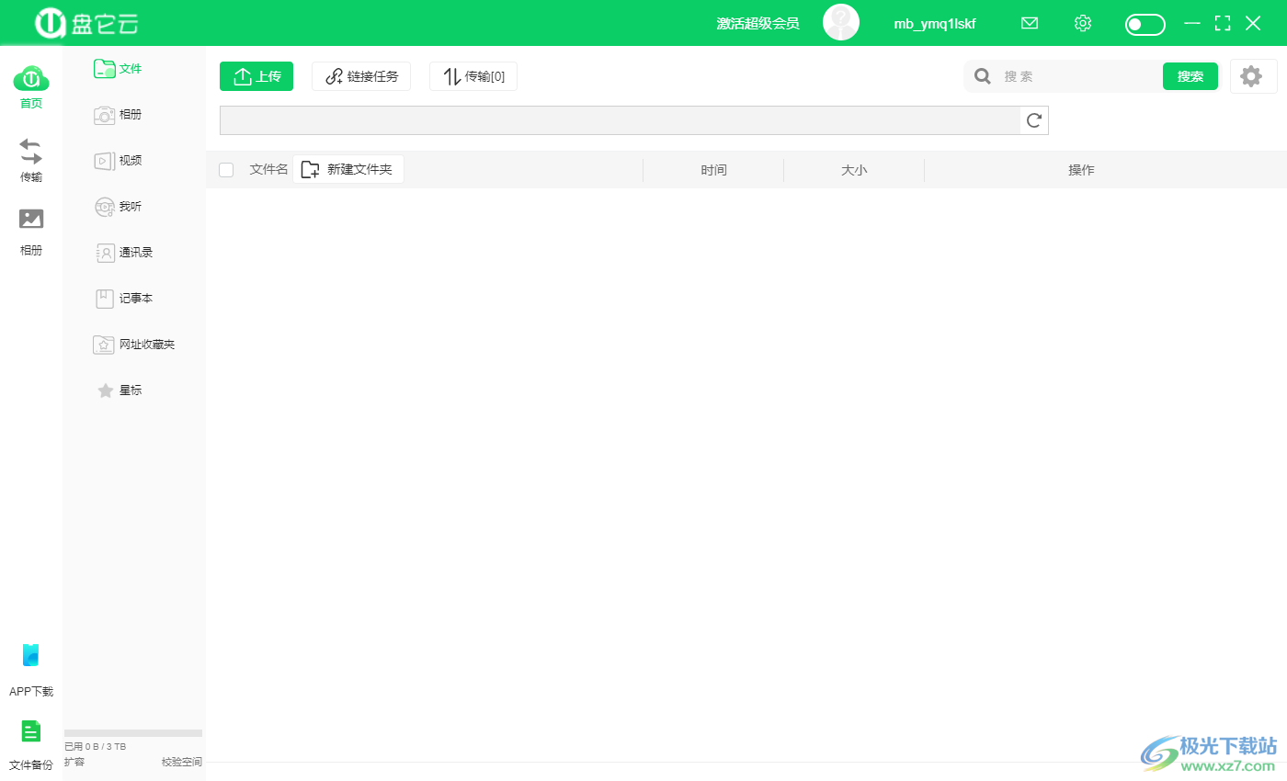
Task: Open the 传输[0] transfer list button
Action: coord(473,76)
